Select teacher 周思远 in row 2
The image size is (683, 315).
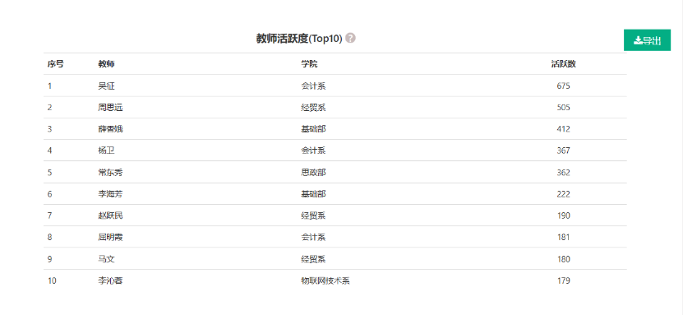pos(110,108)
